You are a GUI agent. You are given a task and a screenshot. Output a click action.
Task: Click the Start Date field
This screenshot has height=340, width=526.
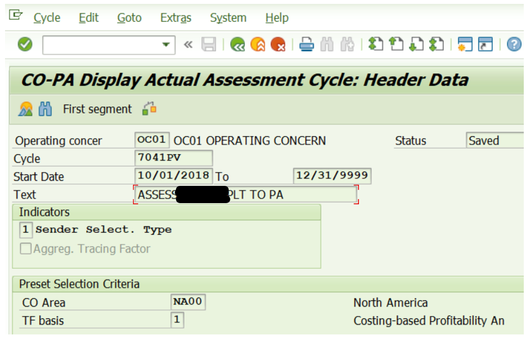(173, 176)
